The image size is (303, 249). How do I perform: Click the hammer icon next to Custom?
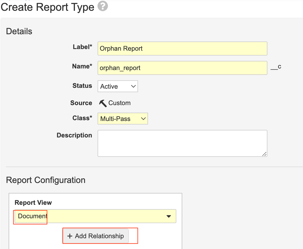coord(103,103)
